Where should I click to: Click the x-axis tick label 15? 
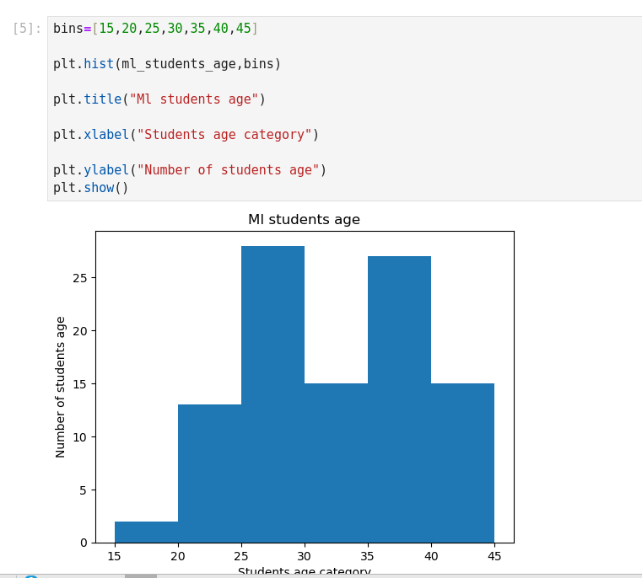[x=115, y=556]
